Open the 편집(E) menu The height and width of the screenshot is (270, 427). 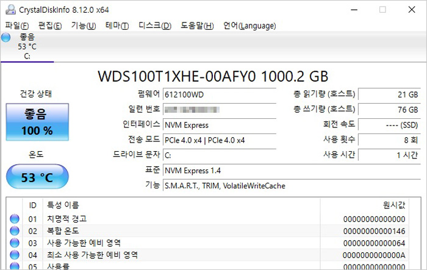(50, 26)
